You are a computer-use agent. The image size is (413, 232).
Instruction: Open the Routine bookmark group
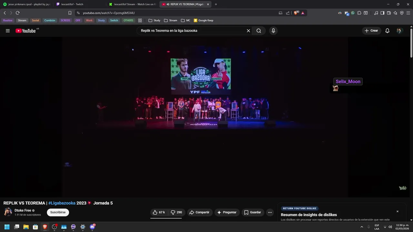[x=8, y=20]
